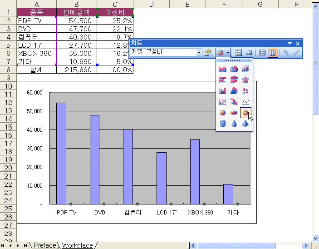Select the cone chart type
Image resolution: width=319 pixels, height=249 pixels.
click(x=234, y=123)
